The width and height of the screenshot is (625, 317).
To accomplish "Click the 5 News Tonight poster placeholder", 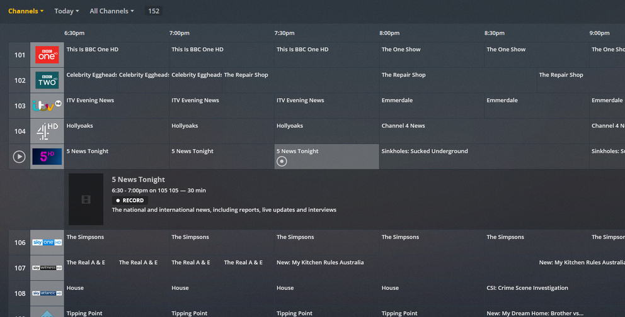I will click(86, 199).
